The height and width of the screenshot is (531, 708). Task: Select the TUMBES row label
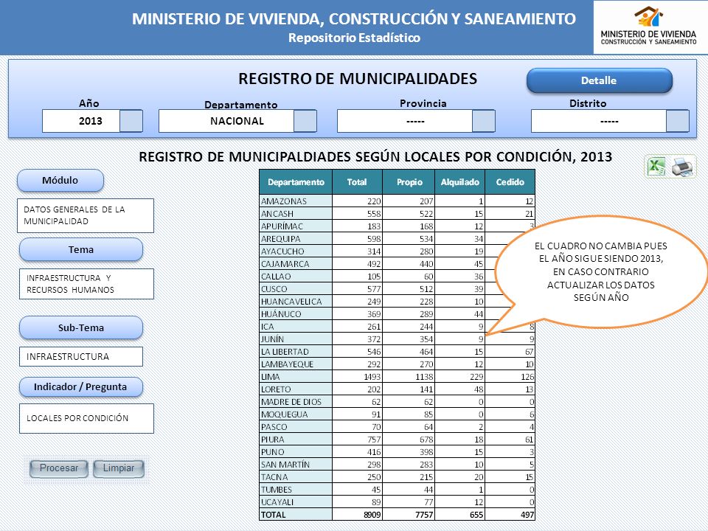pos(296,490)
